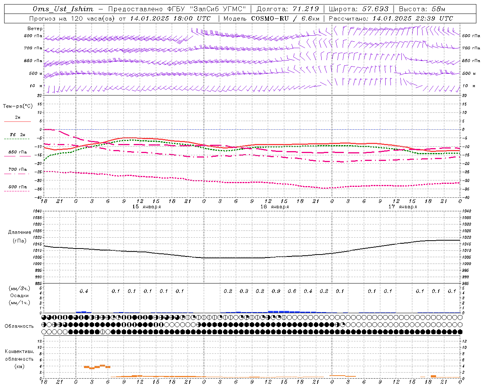Click the 20 value on left temperature axis

point(39,95)
